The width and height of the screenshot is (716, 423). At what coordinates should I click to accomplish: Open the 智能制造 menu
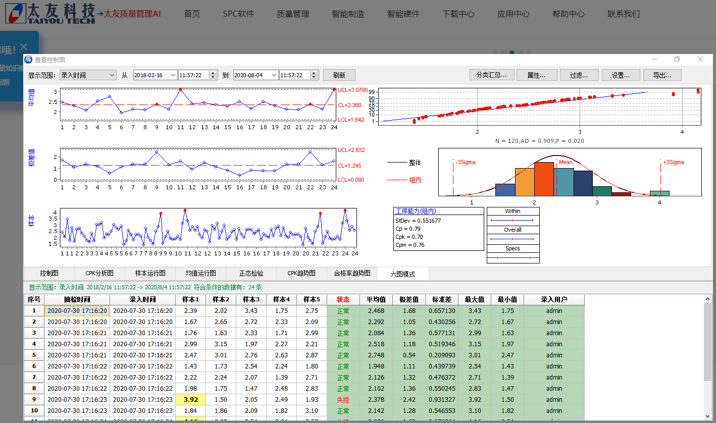pyautogui.click(x=348, y=14)
